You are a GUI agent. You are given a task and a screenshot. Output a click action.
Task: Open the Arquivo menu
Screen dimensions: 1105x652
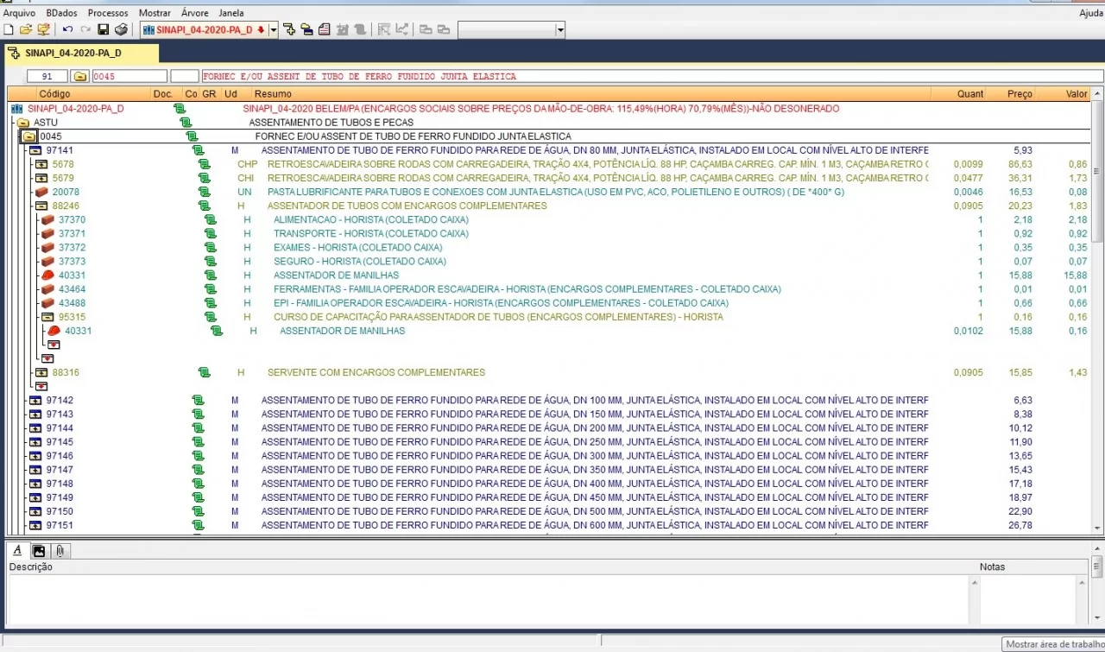(20, 13)
